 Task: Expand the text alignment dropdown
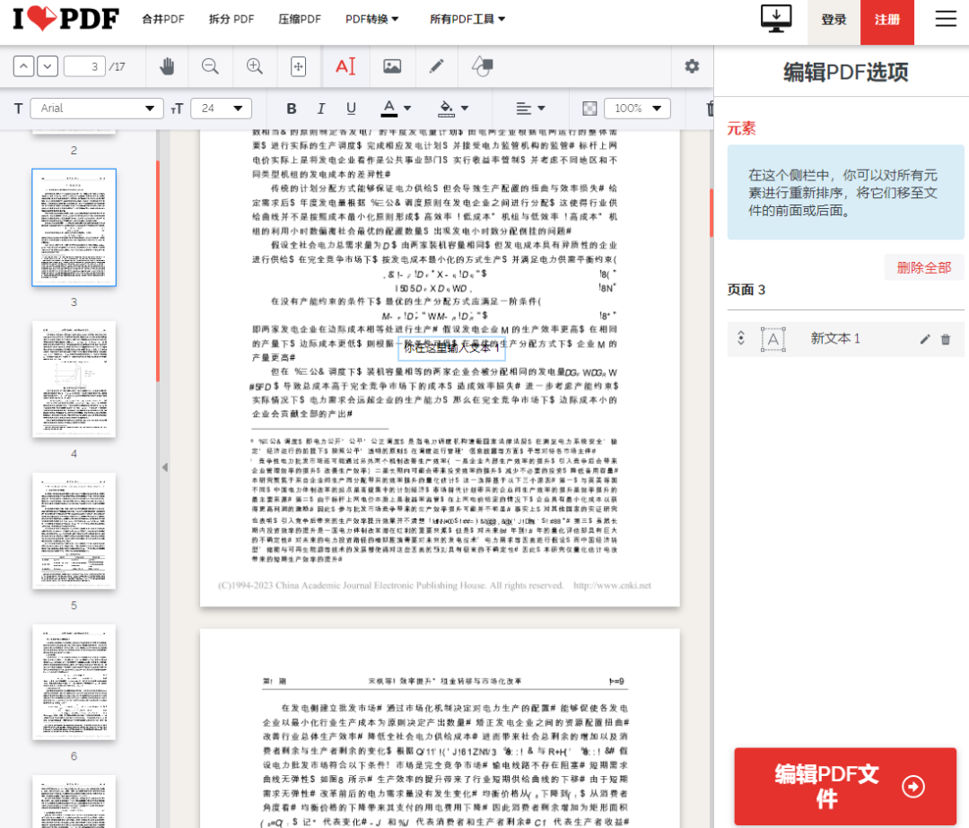click(531, 108)
